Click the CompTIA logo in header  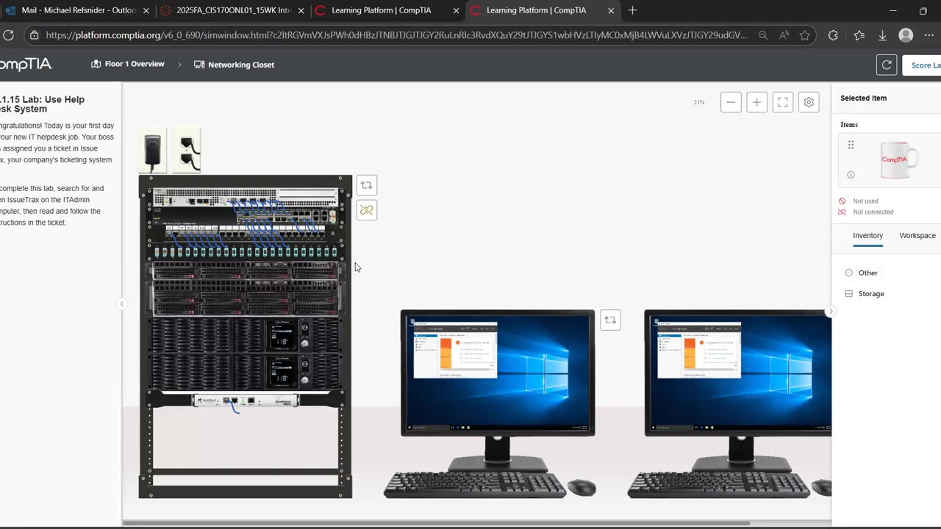(x=26, y=65)
